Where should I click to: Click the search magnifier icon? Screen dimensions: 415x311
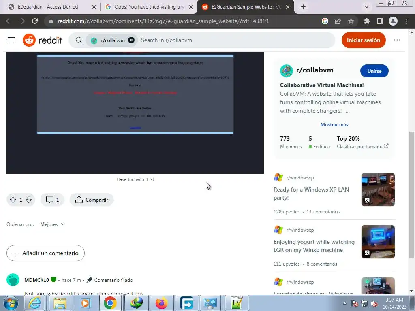coord(79,40)
